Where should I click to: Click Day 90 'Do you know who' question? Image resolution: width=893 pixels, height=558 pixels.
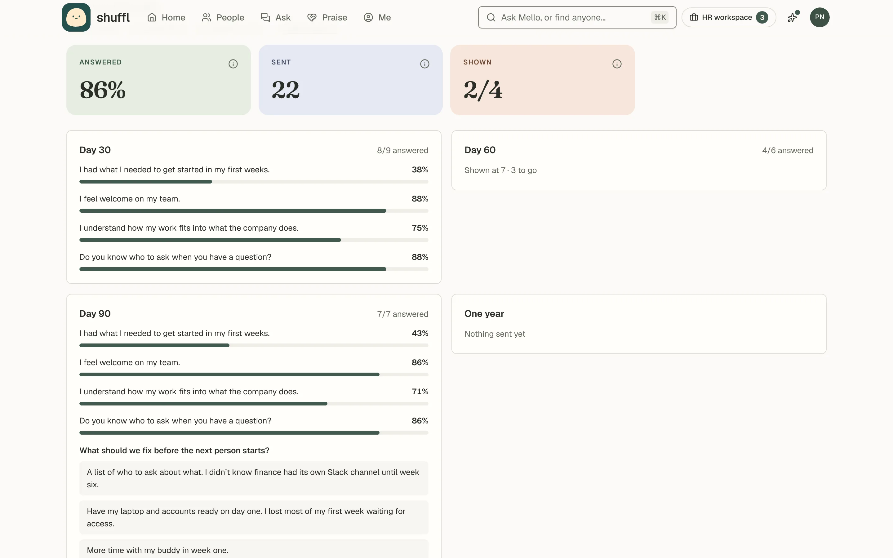click(x=175, y=421)
